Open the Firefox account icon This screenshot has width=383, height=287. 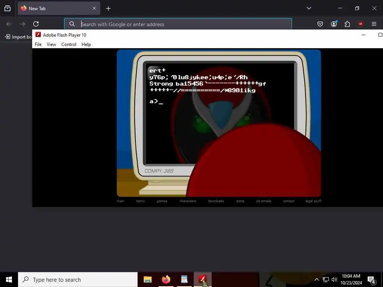coord(334,24)
